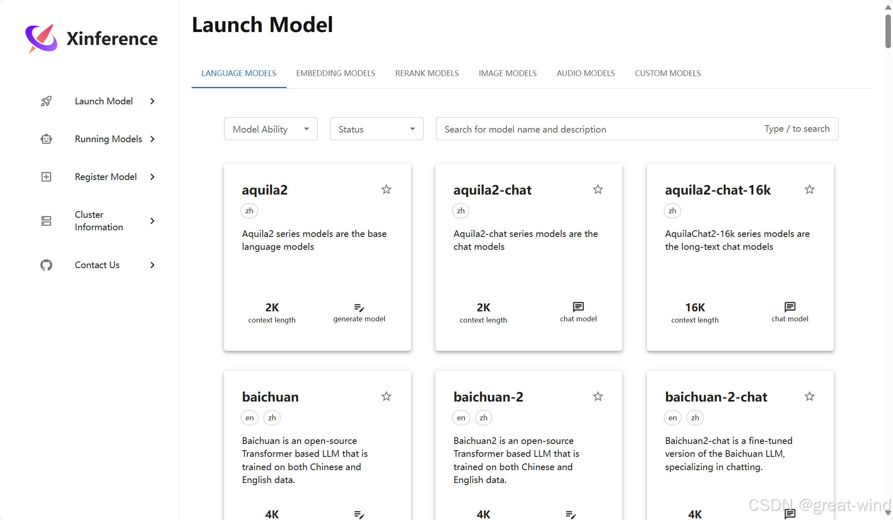Open the baichuan-2-chat model card title
Screen dimensions: 893x520
716,397
